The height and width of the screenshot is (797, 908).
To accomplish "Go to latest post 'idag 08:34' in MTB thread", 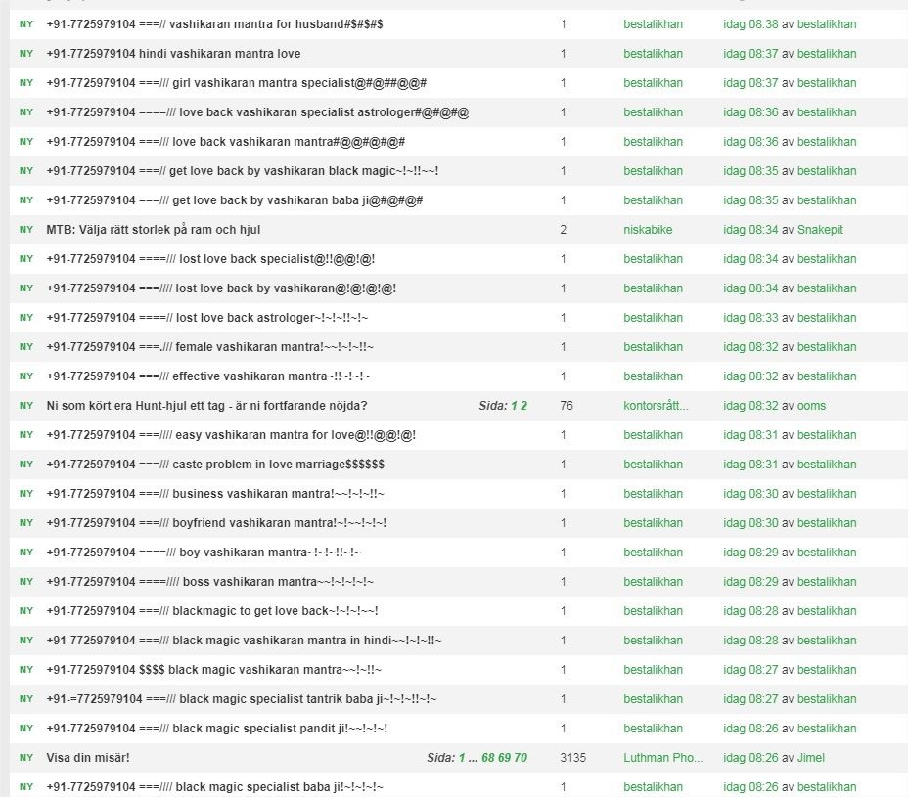I will tap(750, 230).
